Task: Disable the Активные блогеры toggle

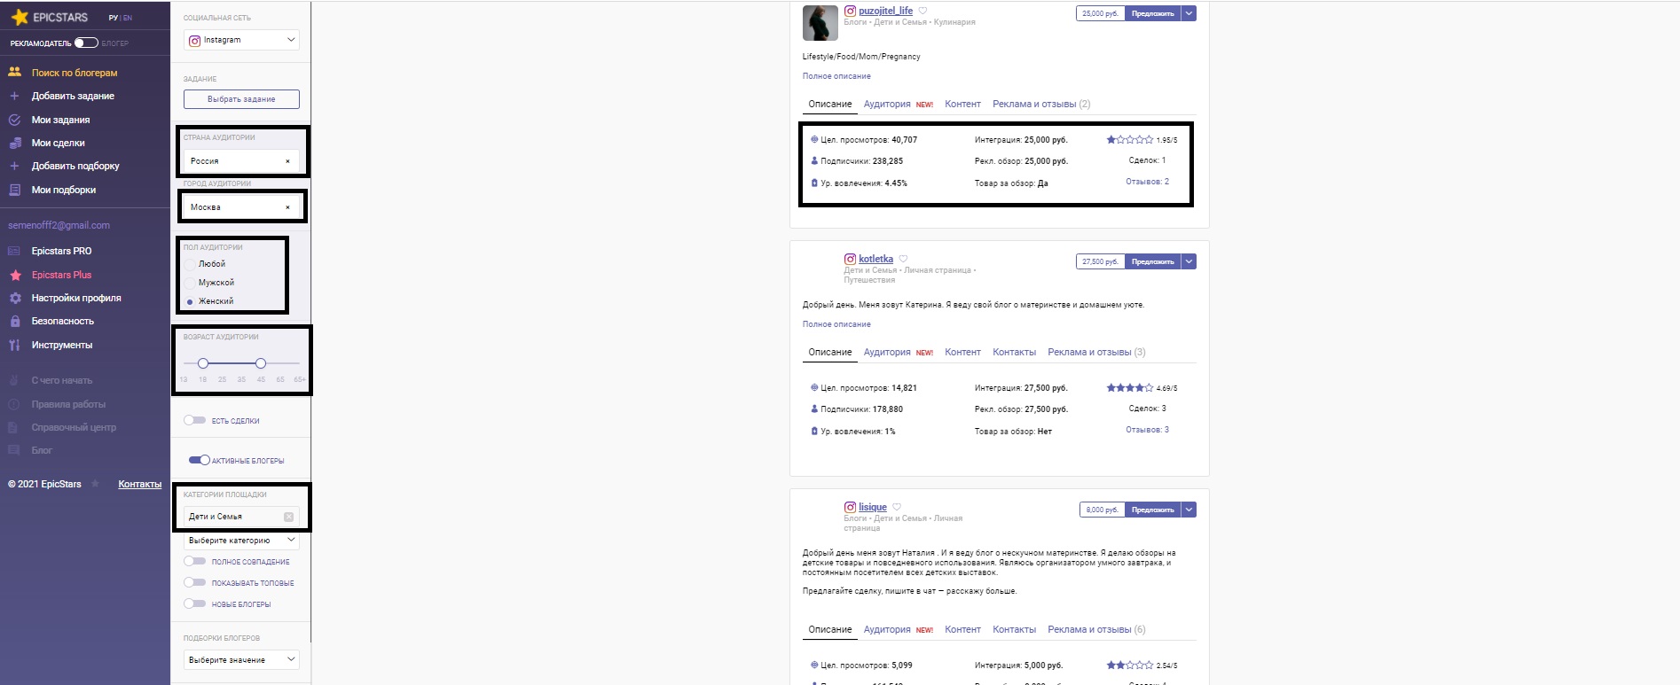Action: click(200, 460)
